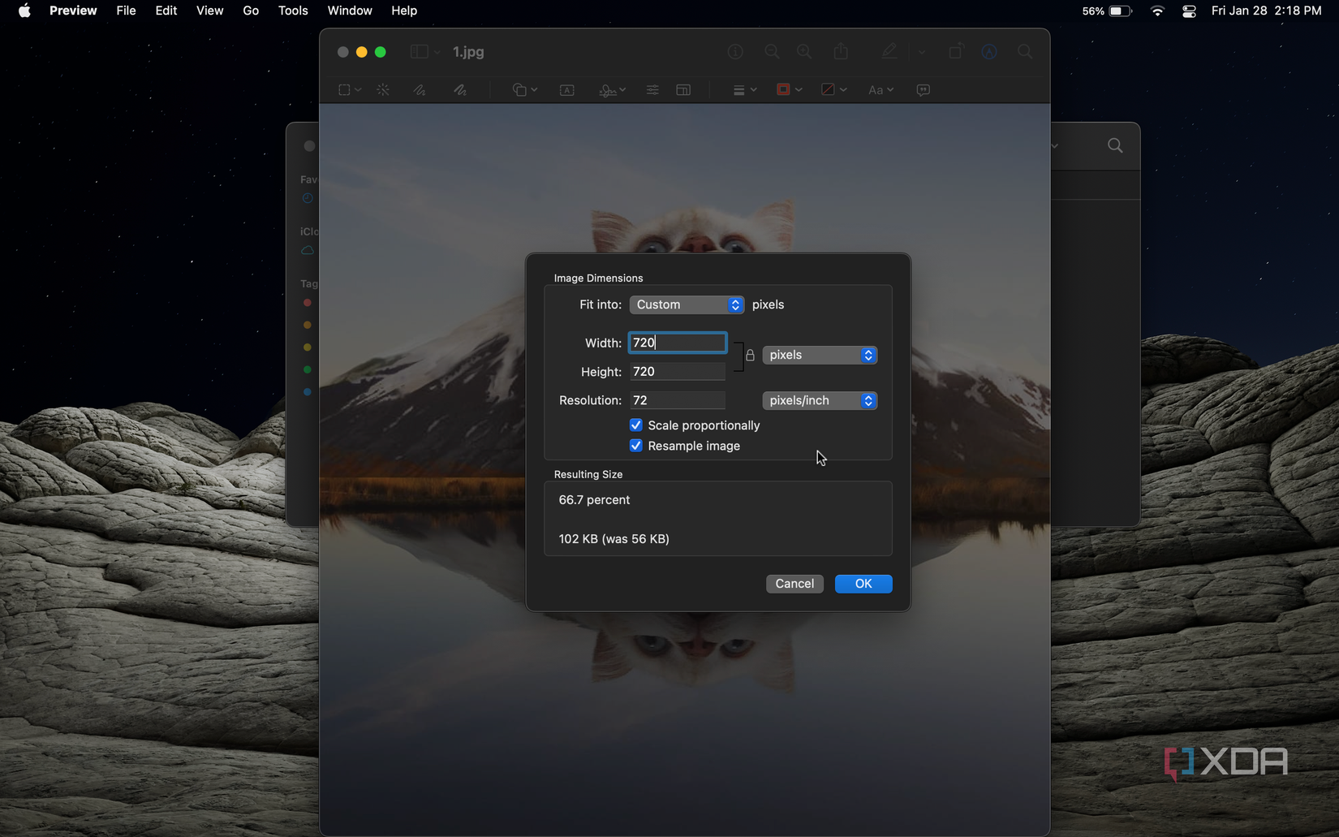Click the OK button
The image size is (1339, 837).
(x=863, y=584)
